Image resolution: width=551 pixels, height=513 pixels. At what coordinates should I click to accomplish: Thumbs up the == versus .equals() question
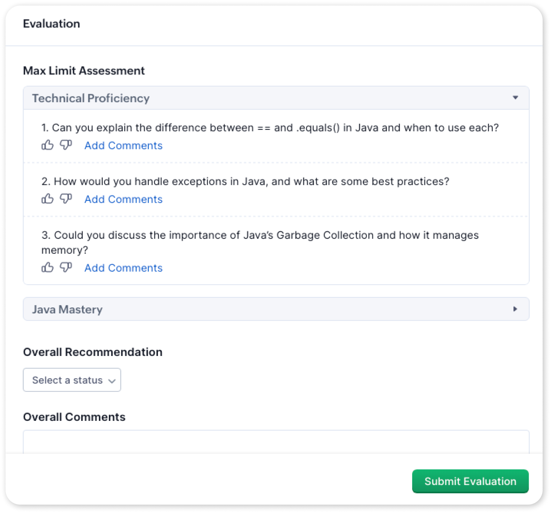[x=47, y=145]
